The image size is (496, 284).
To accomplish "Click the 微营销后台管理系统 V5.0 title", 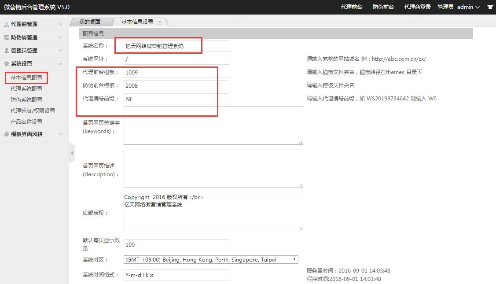I will pyautogui.click(x=37, y=7).
